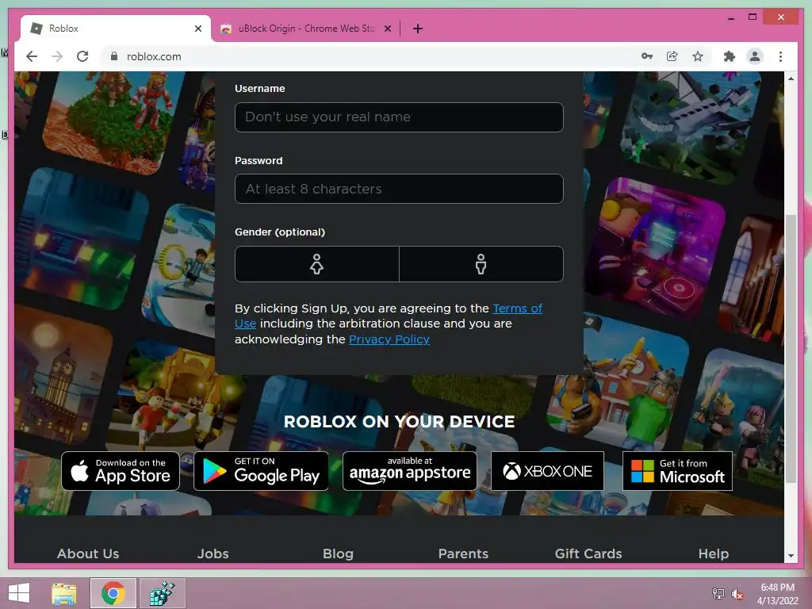Click the browser forward arrow
This screenshot has height=609, width=812.
(57, 56)
